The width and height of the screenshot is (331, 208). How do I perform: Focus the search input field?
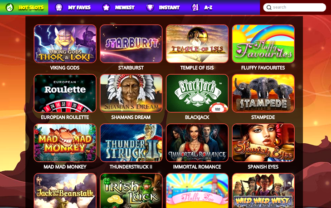click(x=294, y=7)
